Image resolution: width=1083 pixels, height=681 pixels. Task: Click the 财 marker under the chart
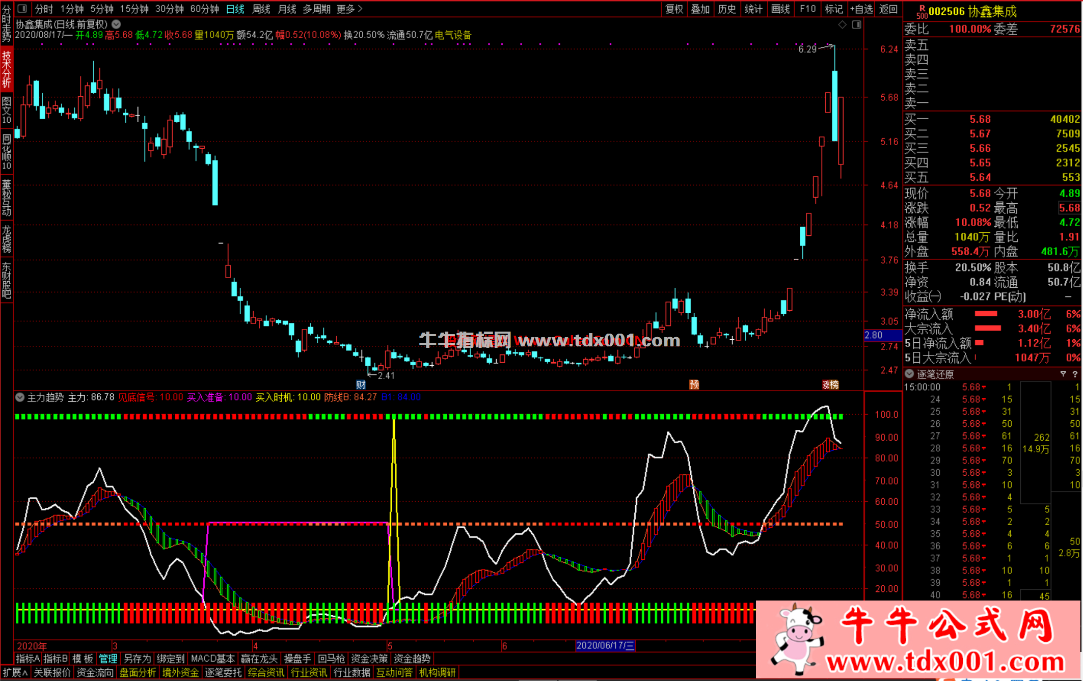pos(361,385)
